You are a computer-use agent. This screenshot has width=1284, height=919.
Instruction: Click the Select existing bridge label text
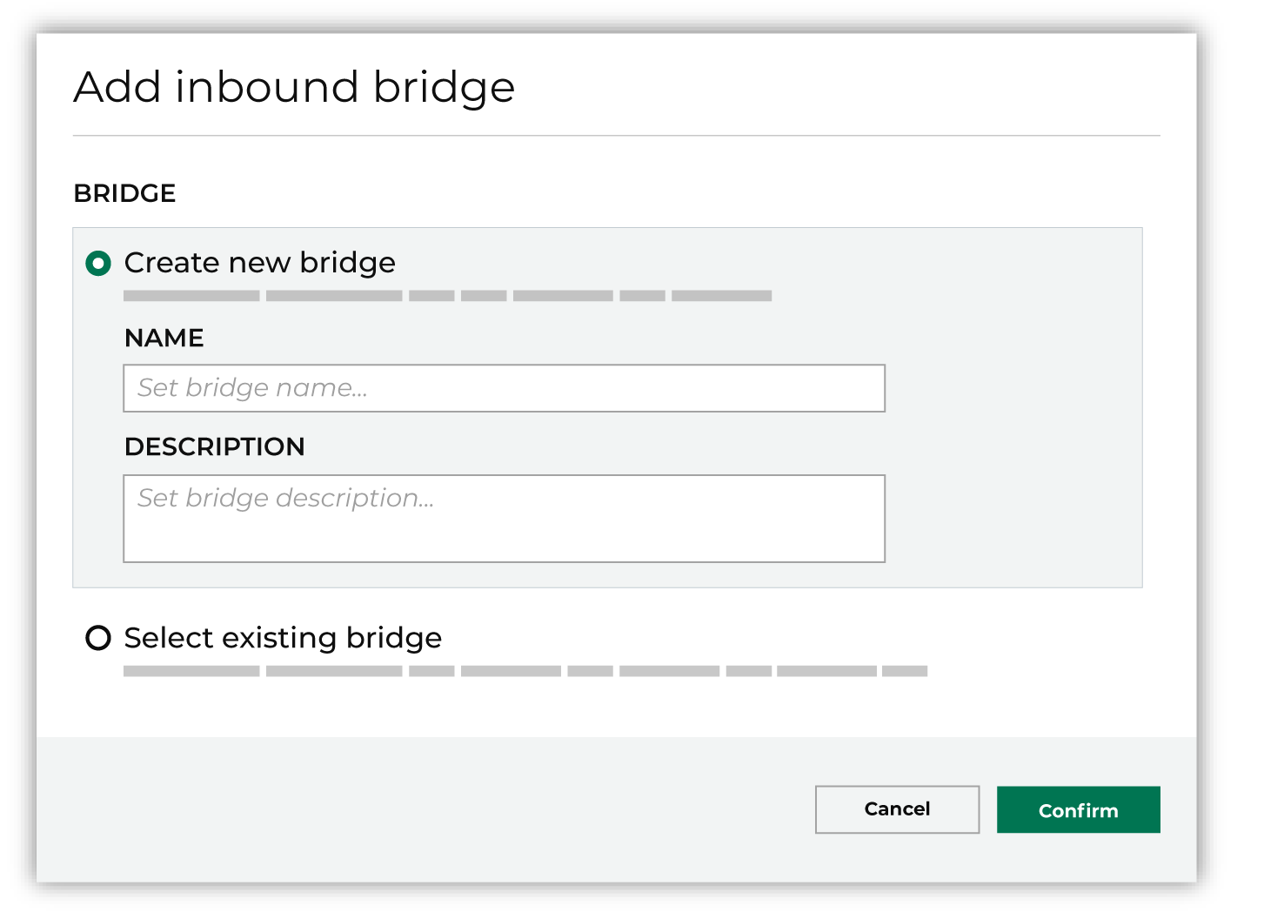click(x=283, y=639)
